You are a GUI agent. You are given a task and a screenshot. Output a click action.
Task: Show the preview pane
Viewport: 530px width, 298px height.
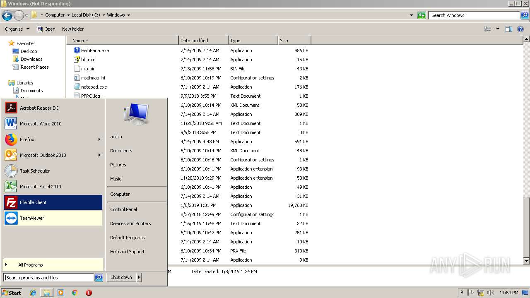point(509,29)
